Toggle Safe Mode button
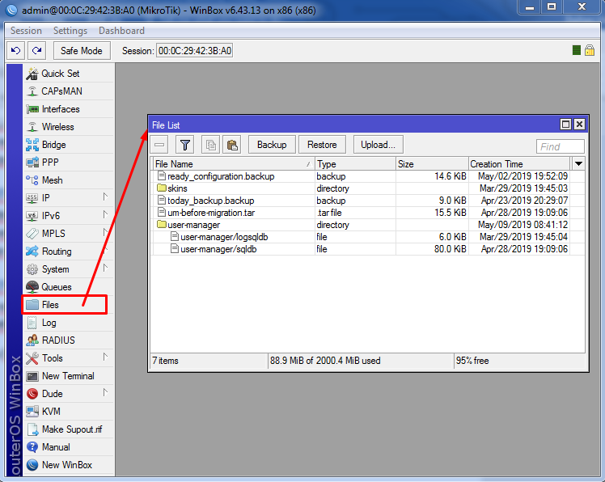 [82, 51]
